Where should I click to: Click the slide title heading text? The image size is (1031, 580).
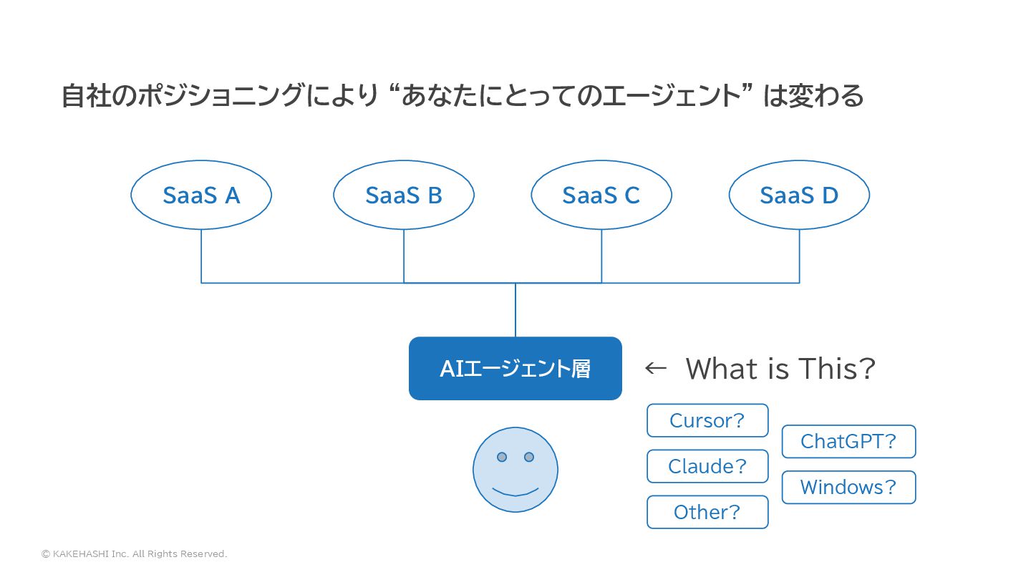[x=463, y=95]
